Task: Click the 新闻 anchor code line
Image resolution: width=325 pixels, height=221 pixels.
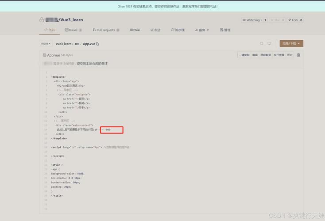Action: tap(76, 103)
